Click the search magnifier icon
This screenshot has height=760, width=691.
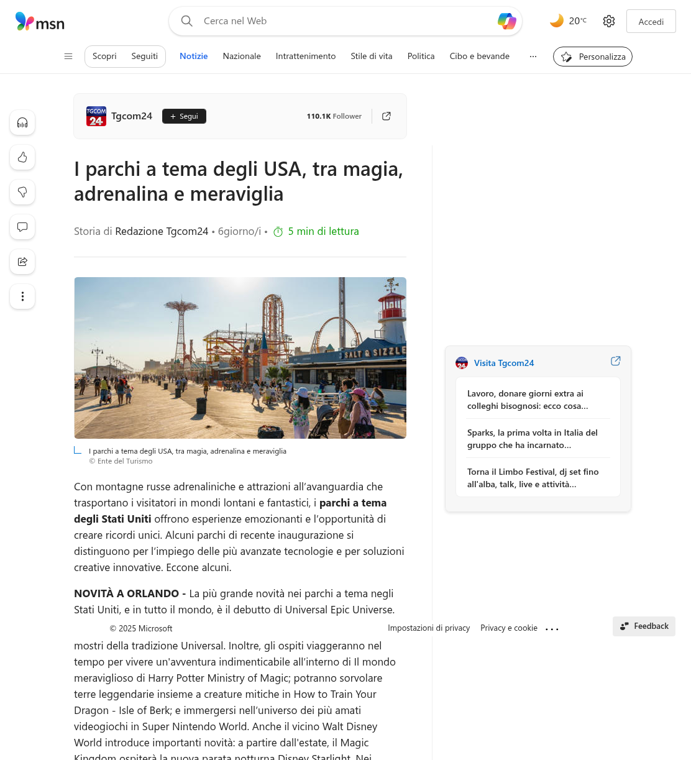click(x=186, y=21)
